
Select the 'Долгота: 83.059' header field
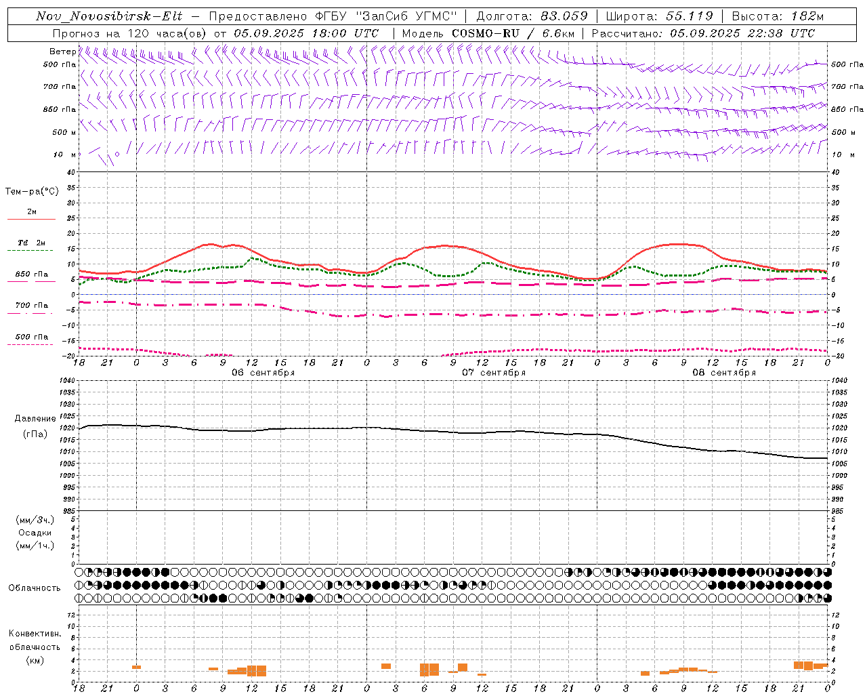[x=532, y=16]
